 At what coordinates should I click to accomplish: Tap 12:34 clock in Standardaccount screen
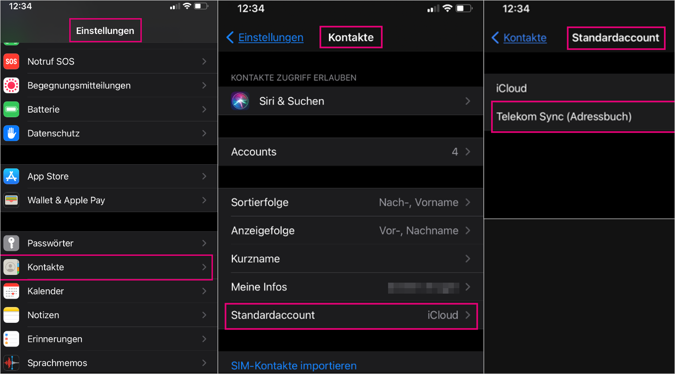[x=516, y=9]
